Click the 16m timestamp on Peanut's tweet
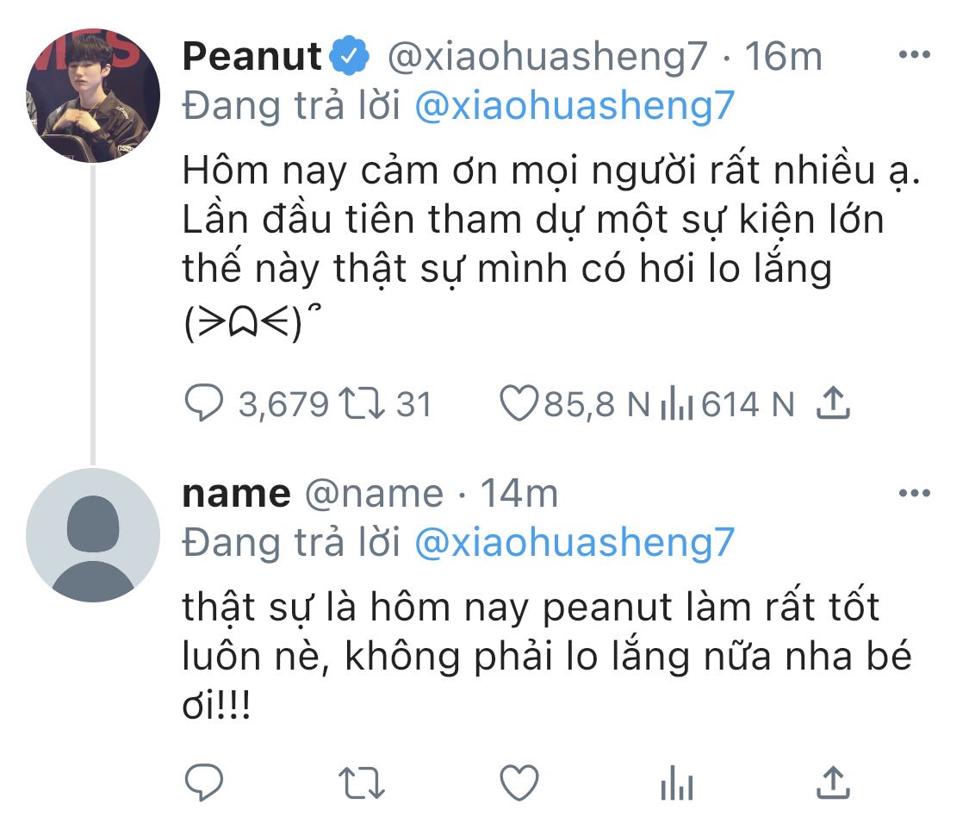Image resolution: width=969 pixels, height=823 pixels. tap(783, 57)
